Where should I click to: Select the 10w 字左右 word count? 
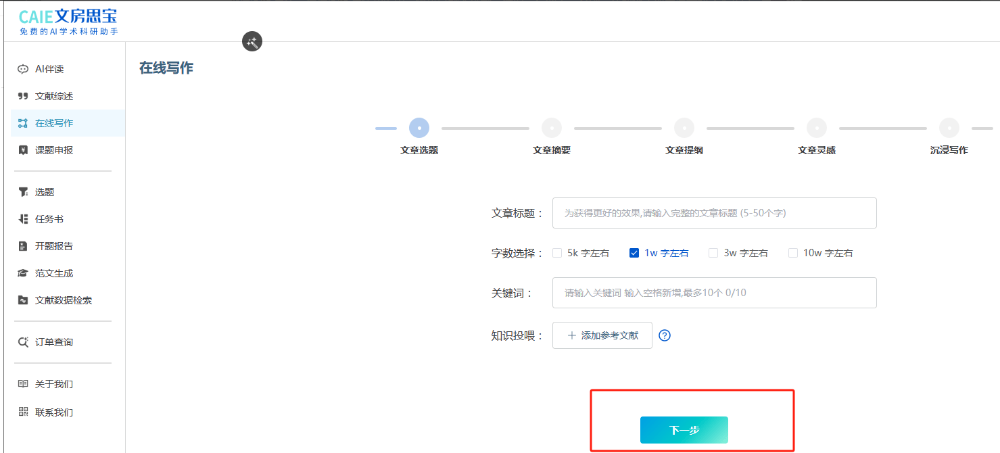click(792, 252)
